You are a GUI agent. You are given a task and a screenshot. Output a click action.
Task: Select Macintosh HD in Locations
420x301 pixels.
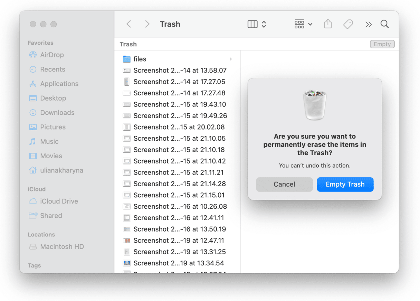point(62,247)
